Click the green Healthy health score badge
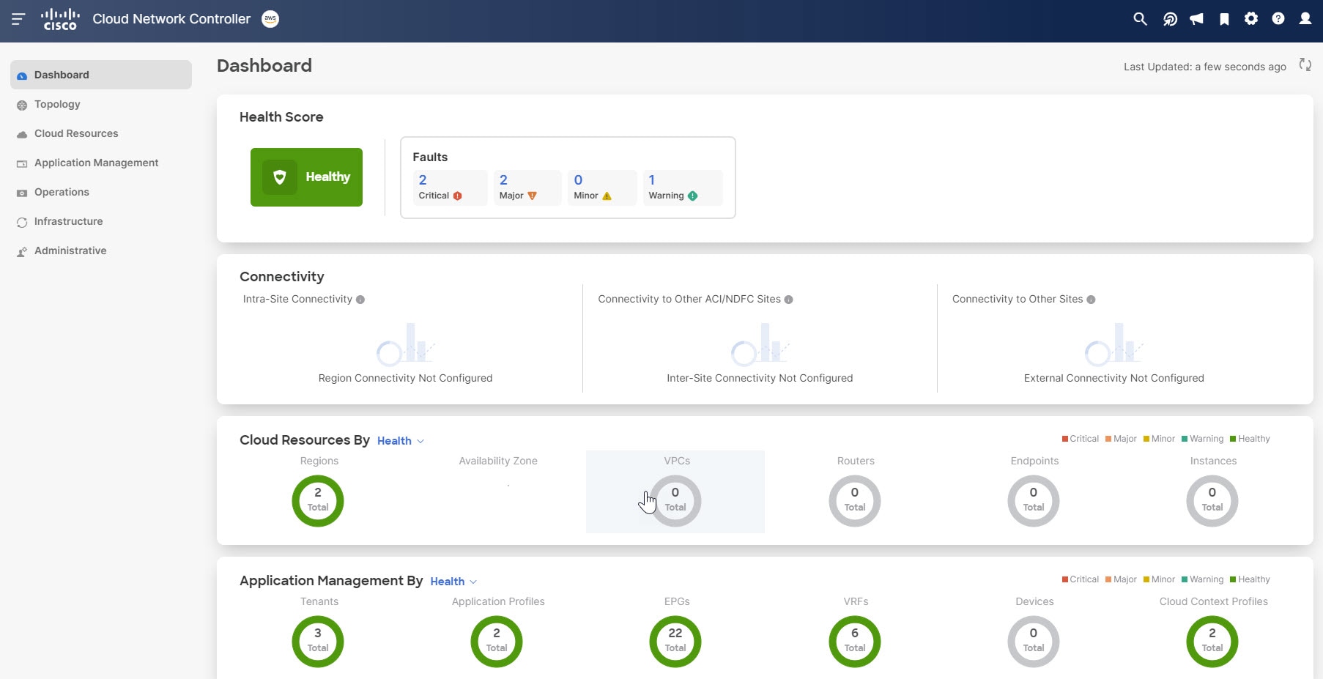 pos(306,177)
